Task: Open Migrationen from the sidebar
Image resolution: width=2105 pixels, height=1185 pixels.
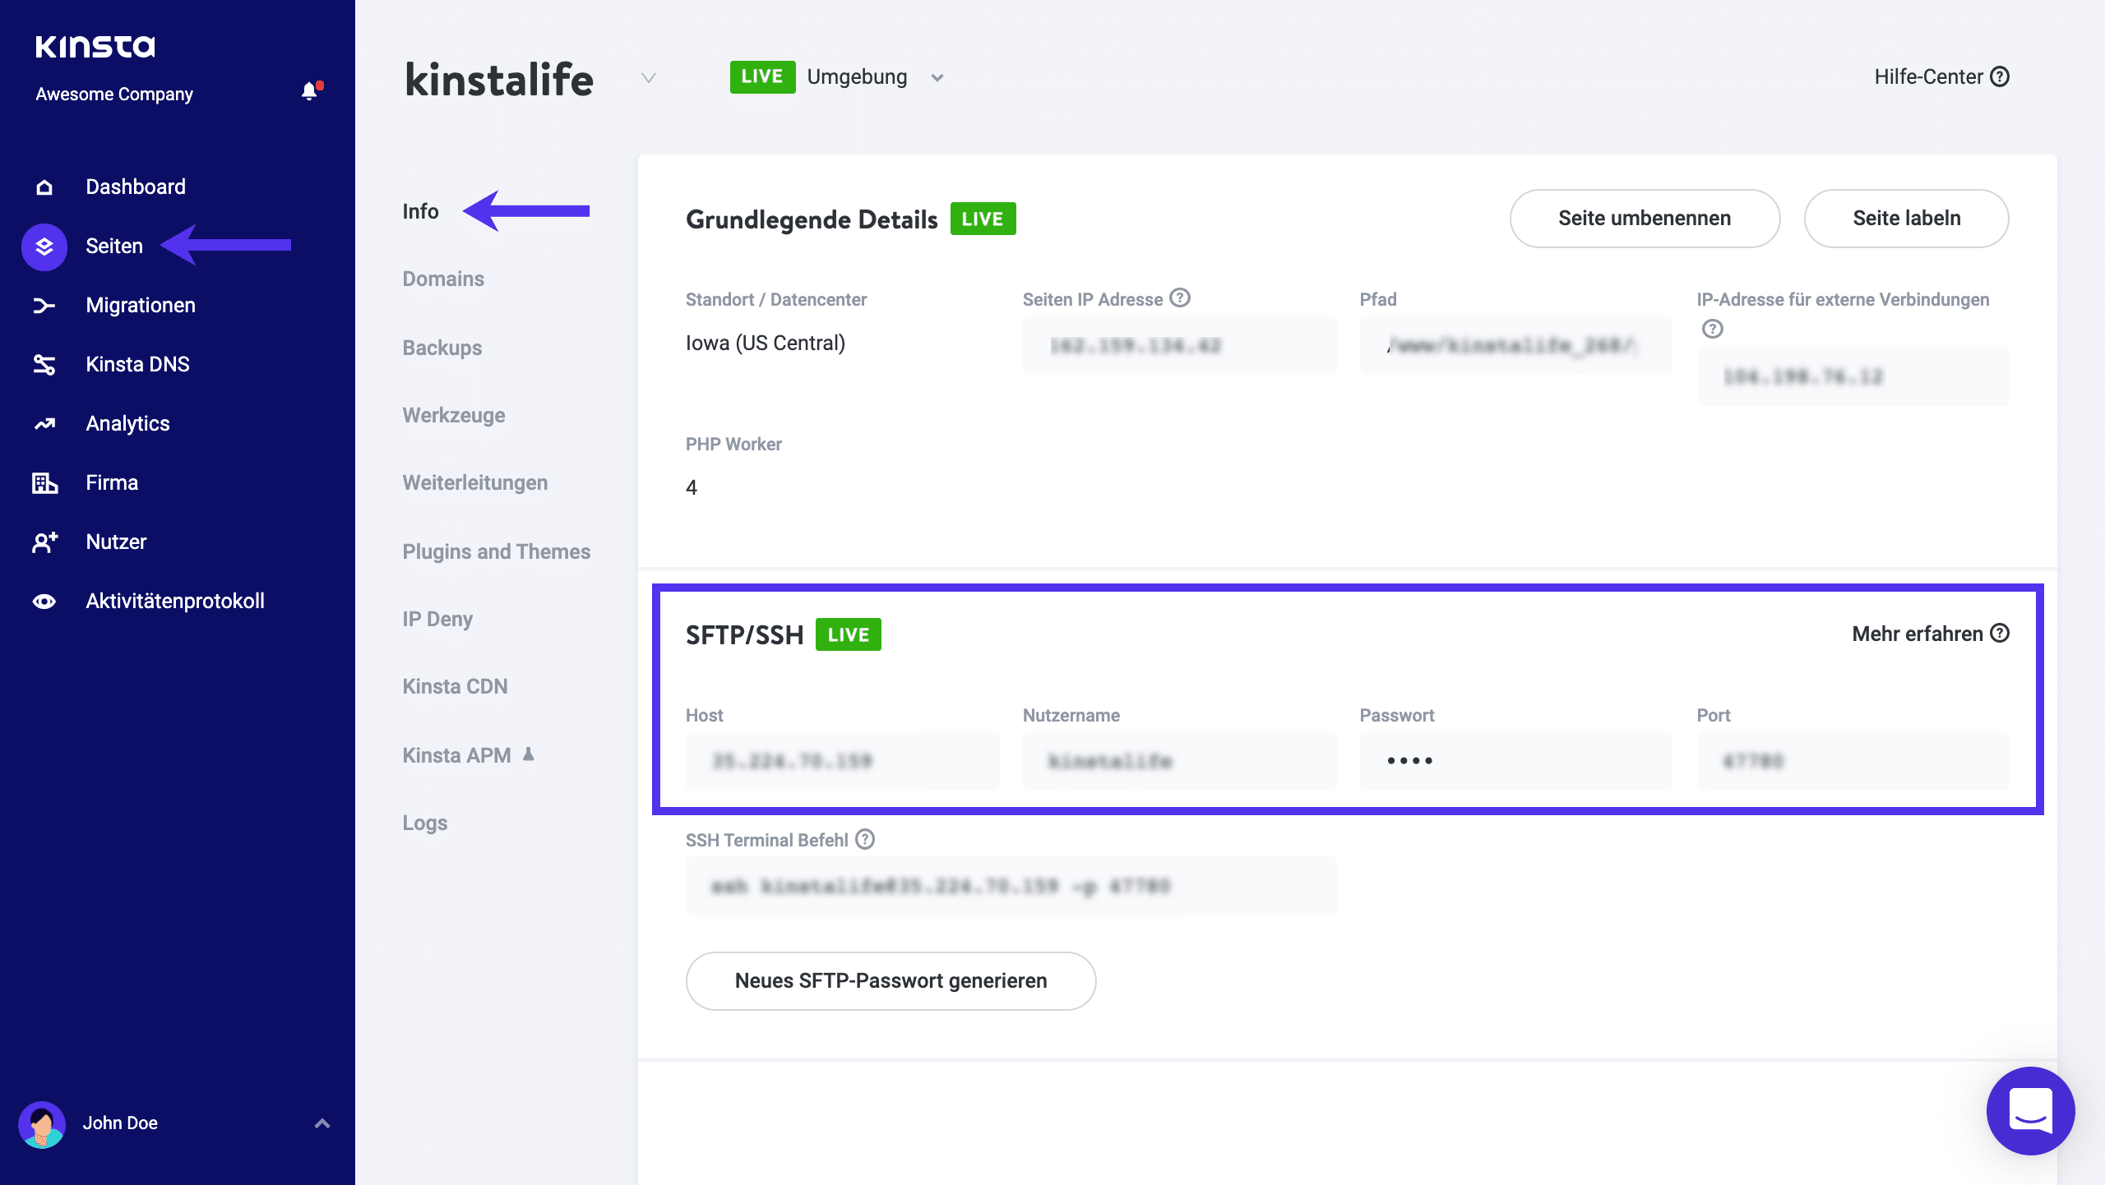Action: [x=140, y=305]
